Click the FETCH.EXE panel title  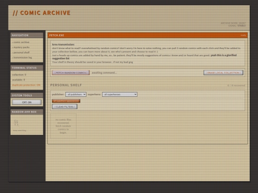(x=56, y=35)
